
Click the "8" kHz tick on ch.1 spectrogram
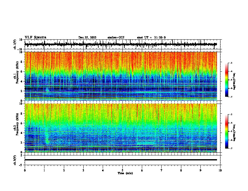pos(22,62)
